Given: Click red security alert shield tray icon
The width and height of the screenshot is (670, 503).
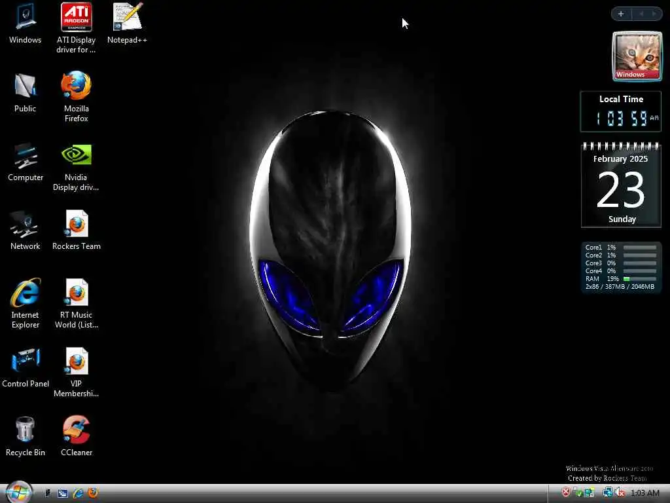Looking at the screenshot, I should (x=566, y=492).
